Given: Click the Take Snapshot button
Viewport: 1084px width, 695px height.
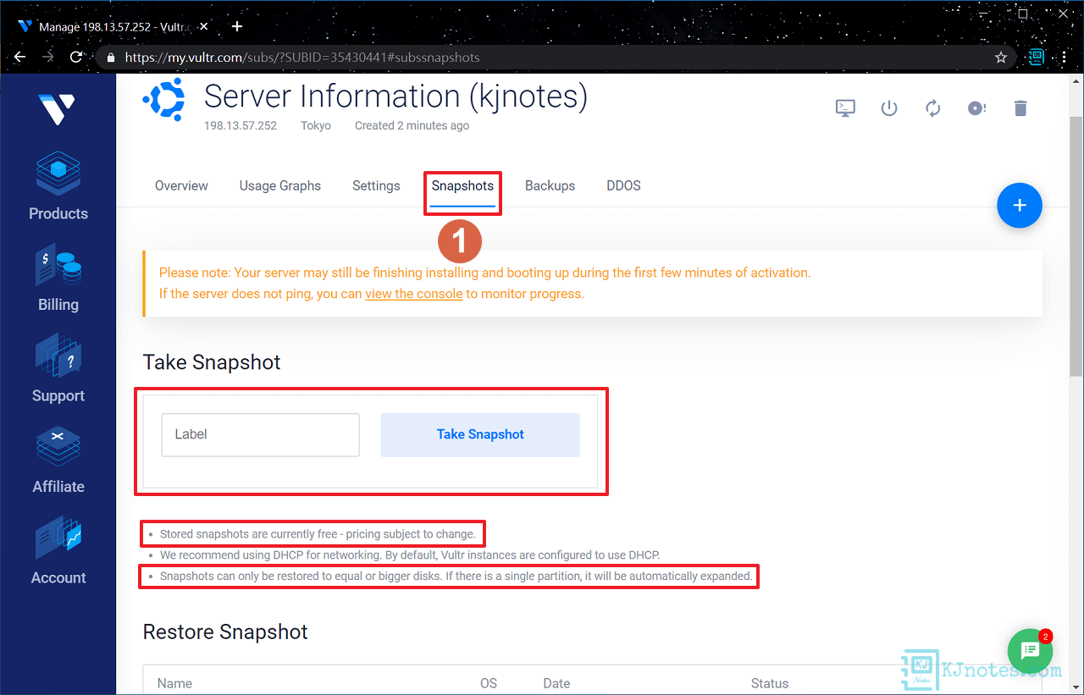Looking at the screenshot, I should click(480, 434).
